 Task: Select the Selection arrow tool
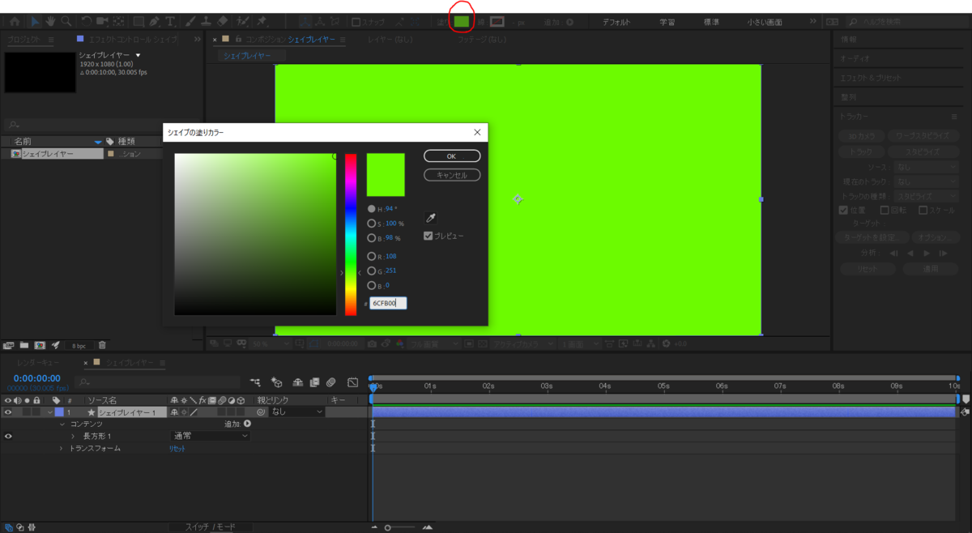point(36,21)
